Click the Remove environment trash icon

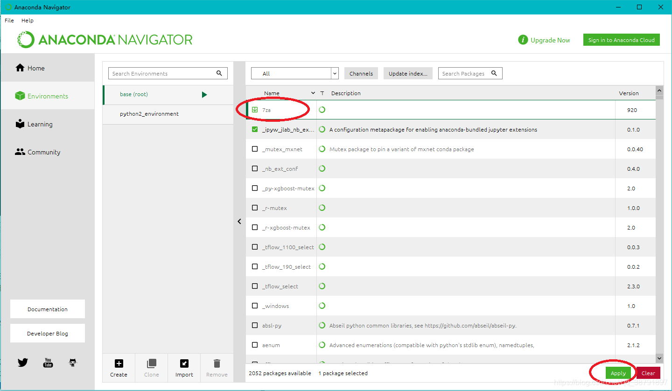[217, 363]
